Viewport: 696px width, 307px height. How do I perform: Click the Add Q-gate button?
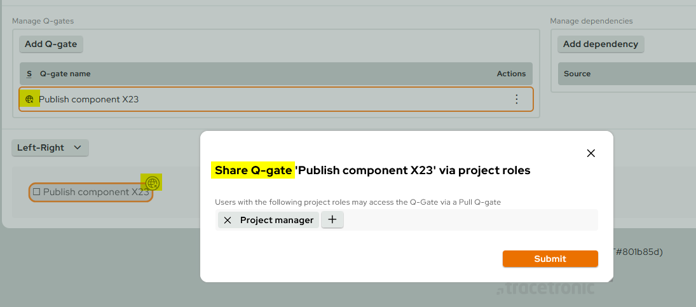click(51, 44)
